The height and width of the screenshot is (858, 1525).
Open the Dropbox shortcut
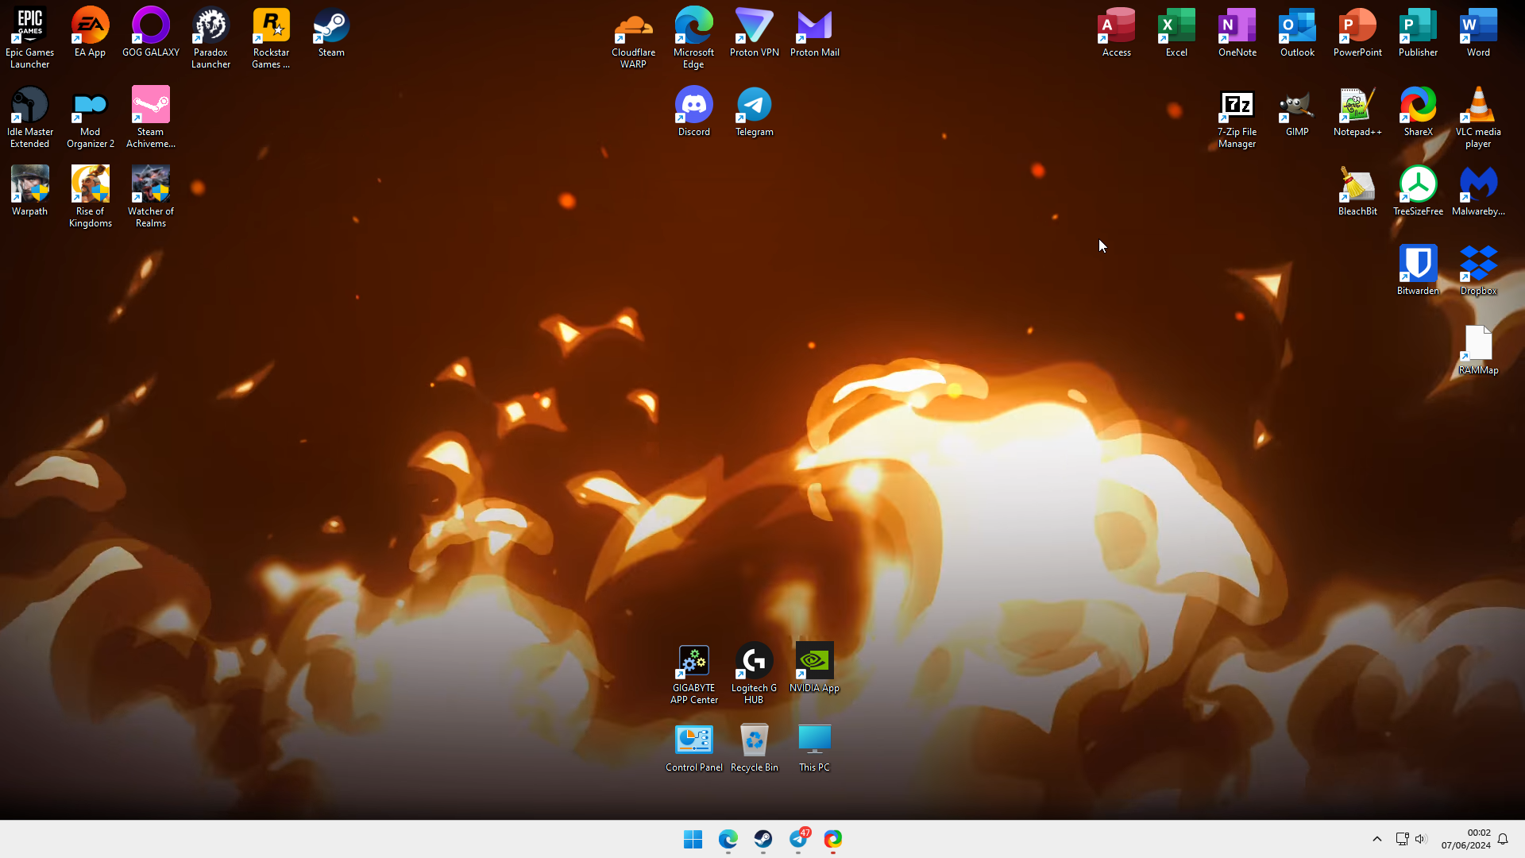click(x=1479, y=270)
